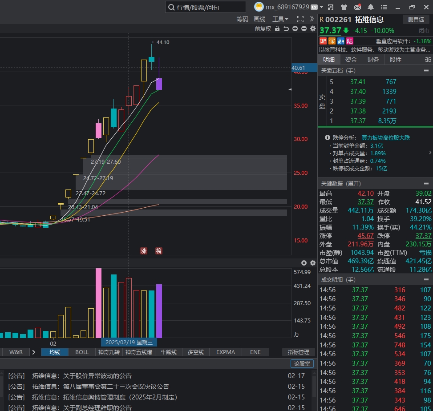Open the mail messages icon
This screenshot has height=411, width=433.
tap(357, 7)
